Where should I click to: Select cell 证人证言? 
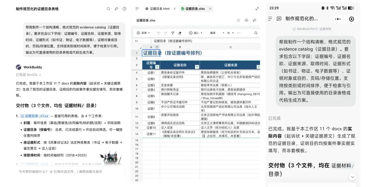click(x=180, y=128)
